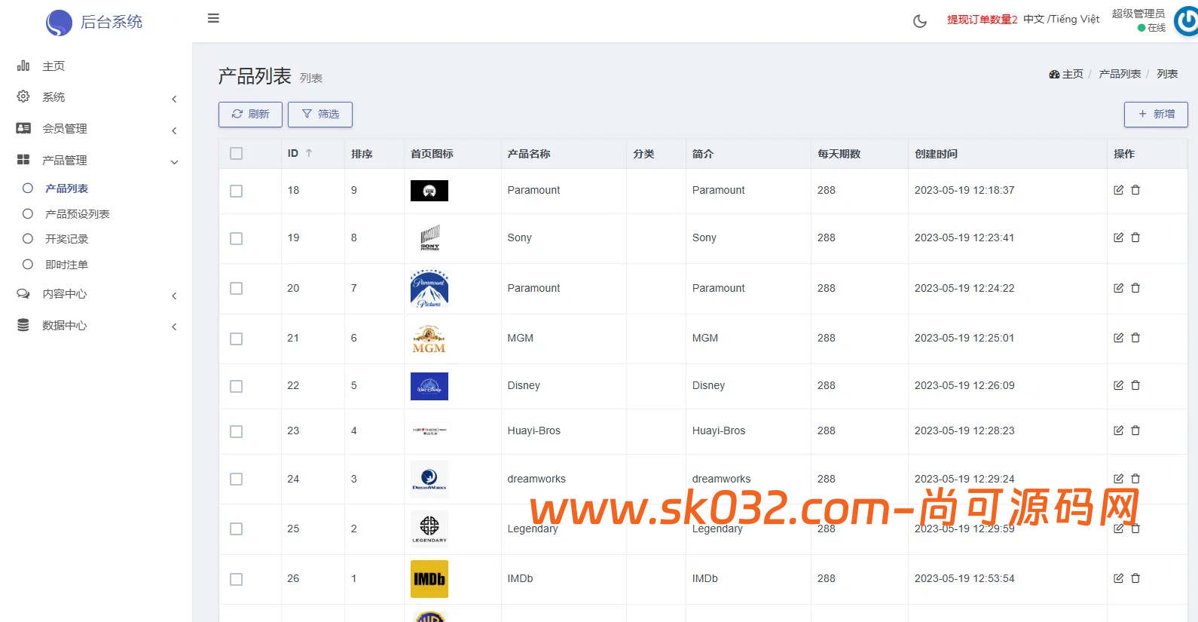
Task: Open 产品列表 in the sidebar submenu
Action: click(x=66, y=188)
